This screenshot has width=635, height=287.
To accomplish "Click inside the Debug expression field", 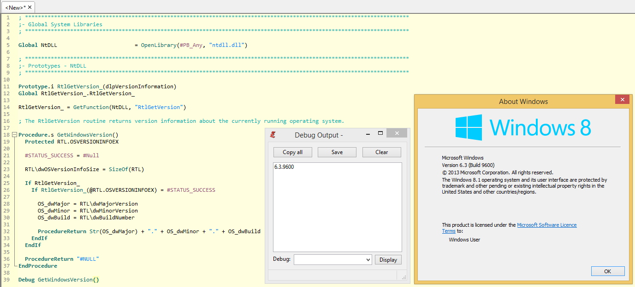I will (329, 260).
